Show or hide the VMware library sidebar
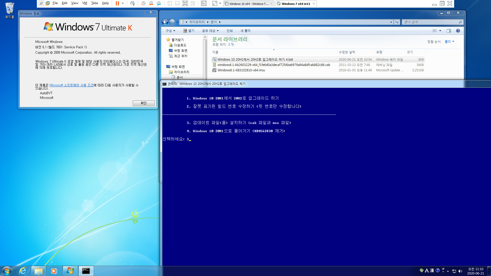This screenshot has width=491, height=276. click(170, 3)
